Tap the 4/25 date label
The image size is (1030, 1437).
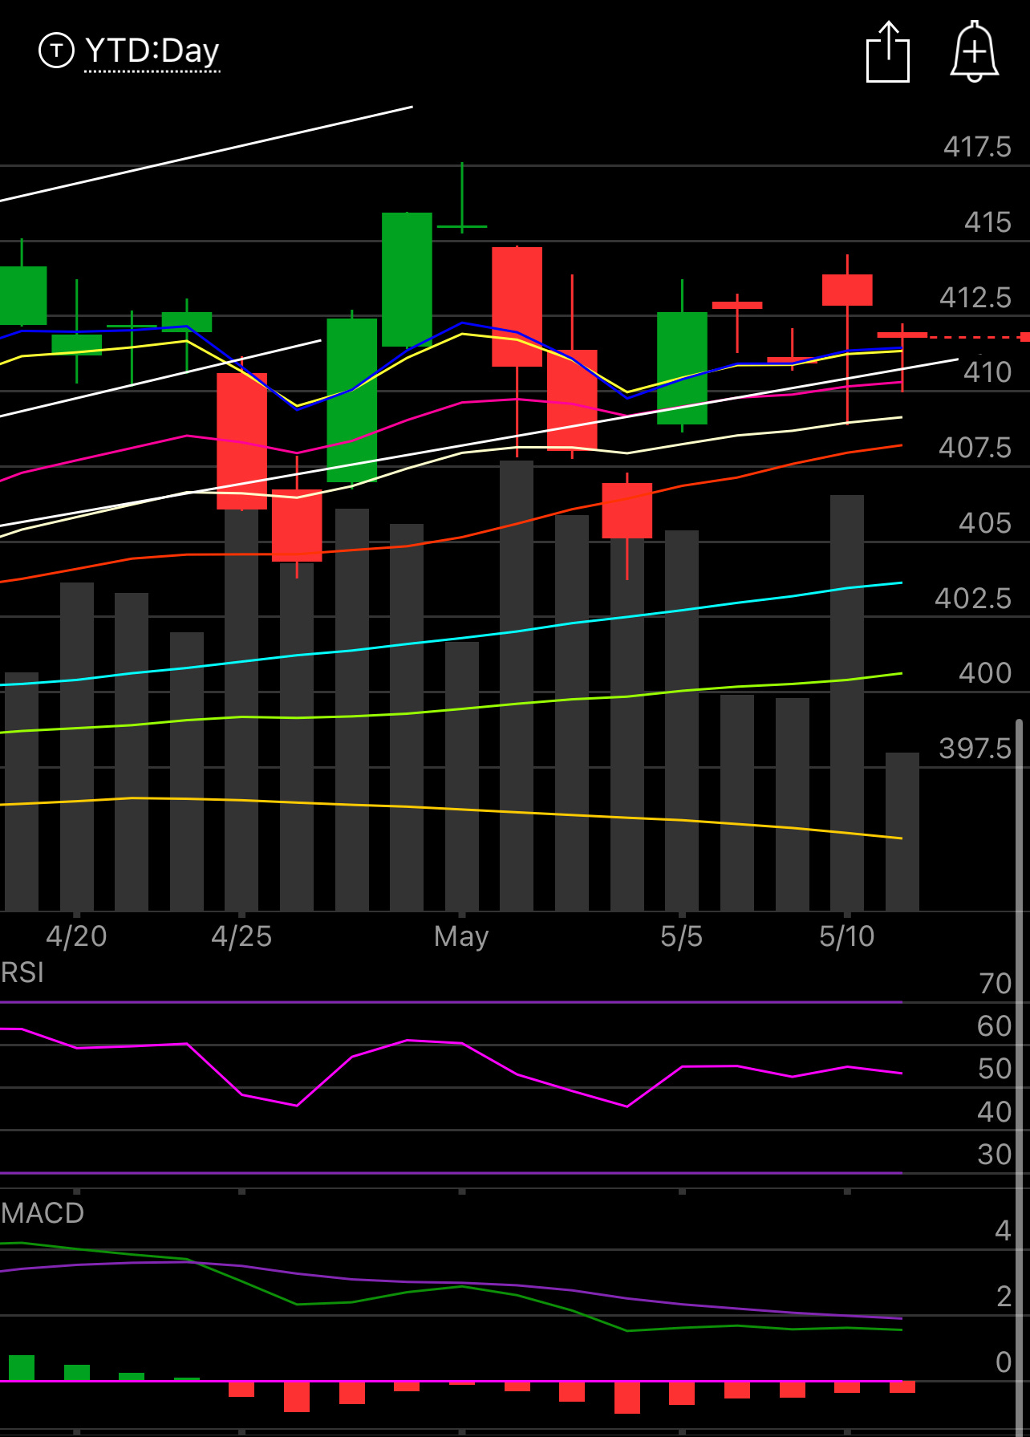pos(241,936)
